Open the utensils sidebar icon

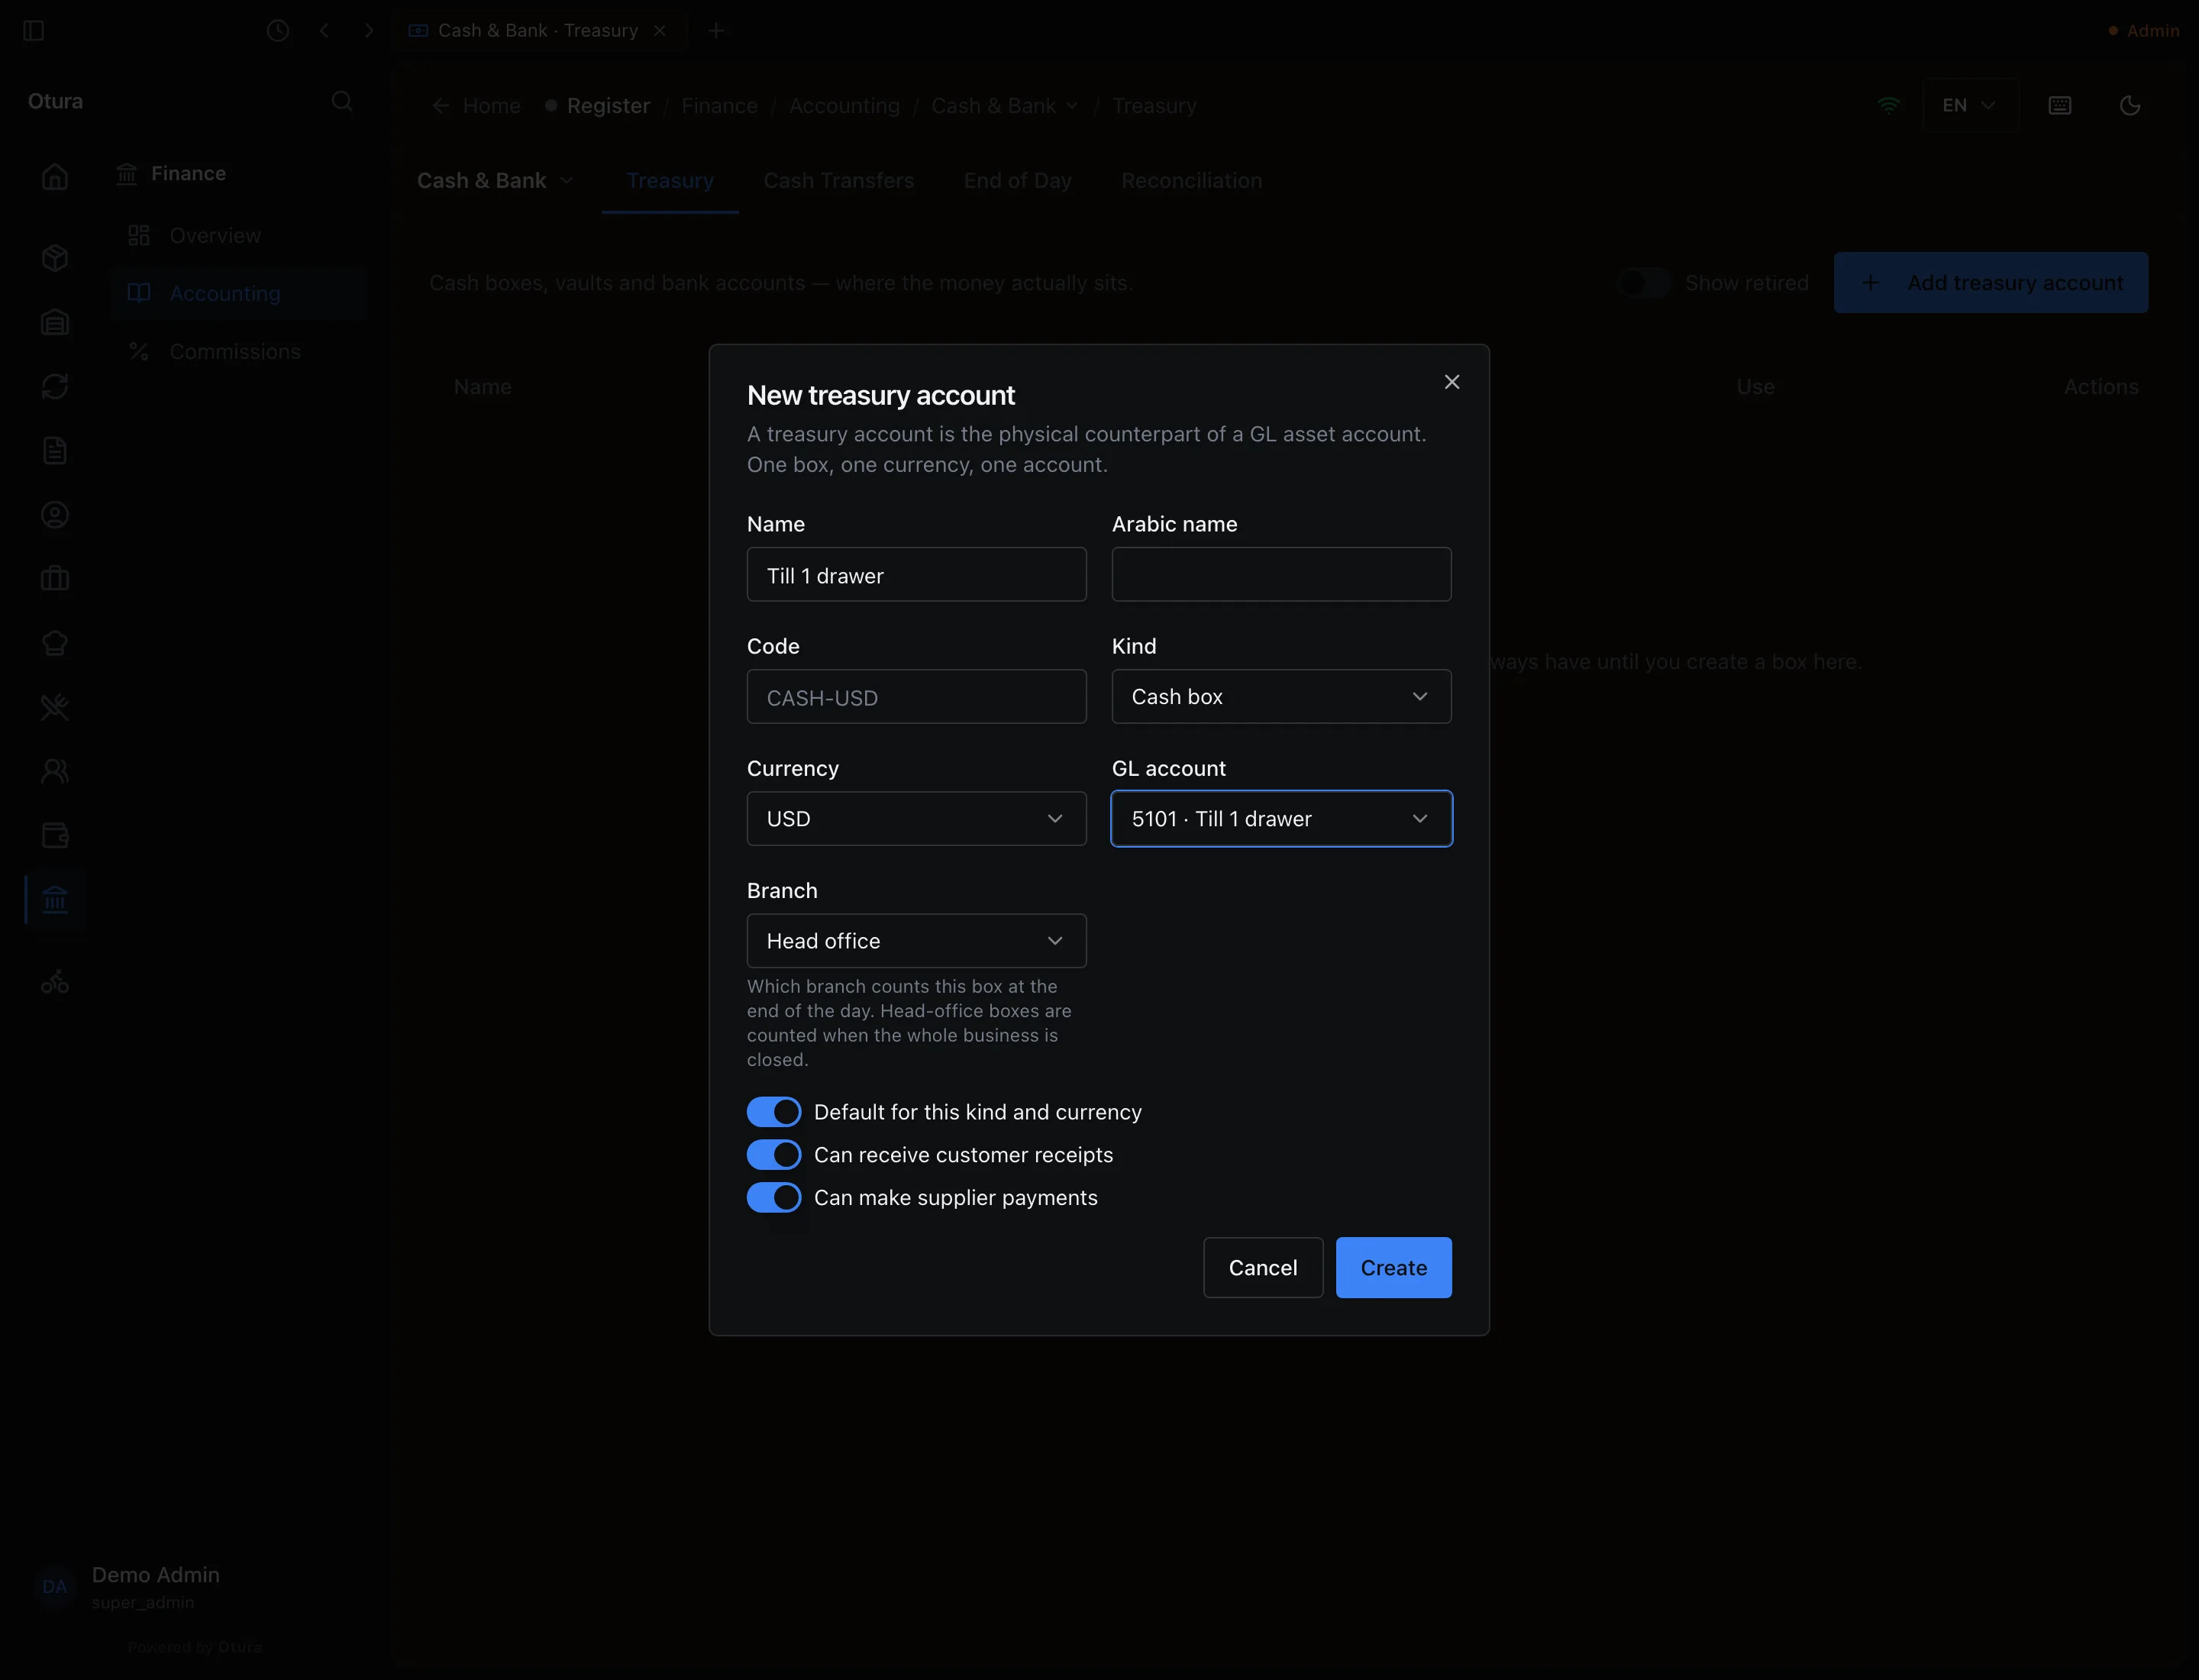coord(55,708)
